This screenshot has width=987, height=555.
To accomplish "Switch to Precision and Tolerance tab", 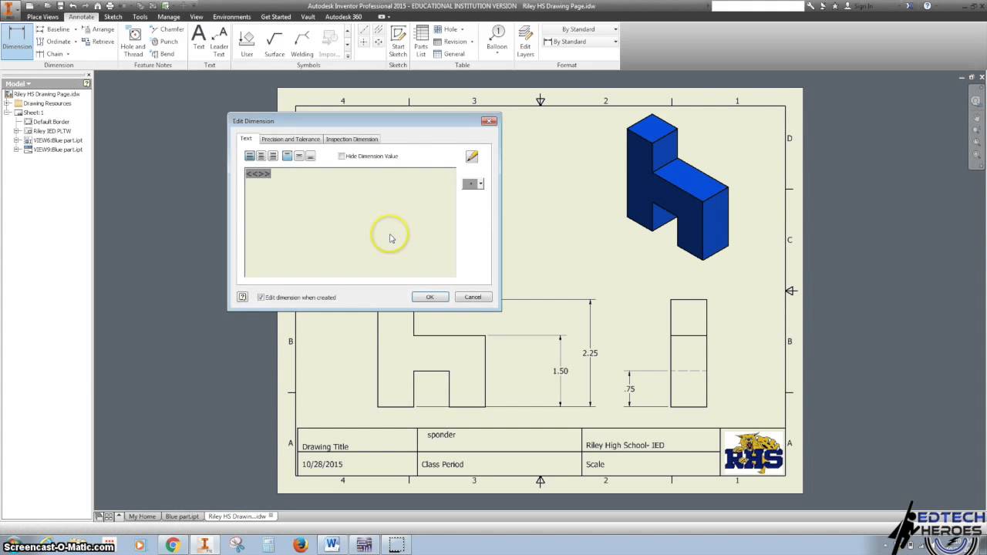I will coord(290,139).
